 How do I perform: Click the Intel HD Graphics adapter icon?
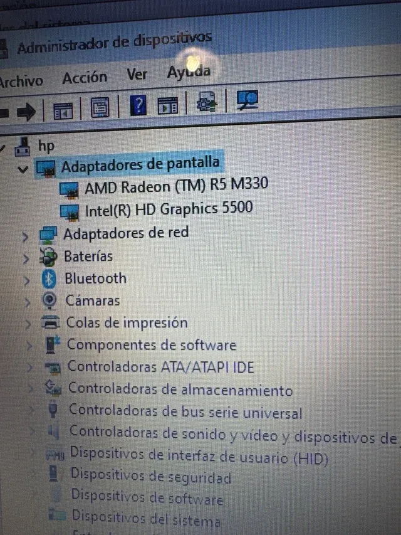coord(69,213)
